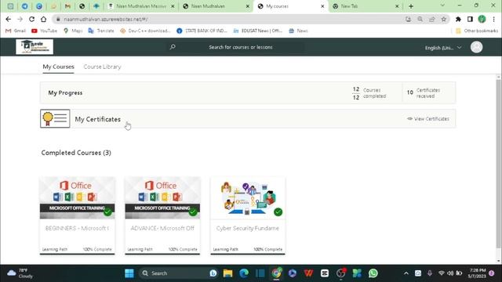502x282 pixels.
Task: Click the page vertical scrollbar
Action: tap(498, 163)
